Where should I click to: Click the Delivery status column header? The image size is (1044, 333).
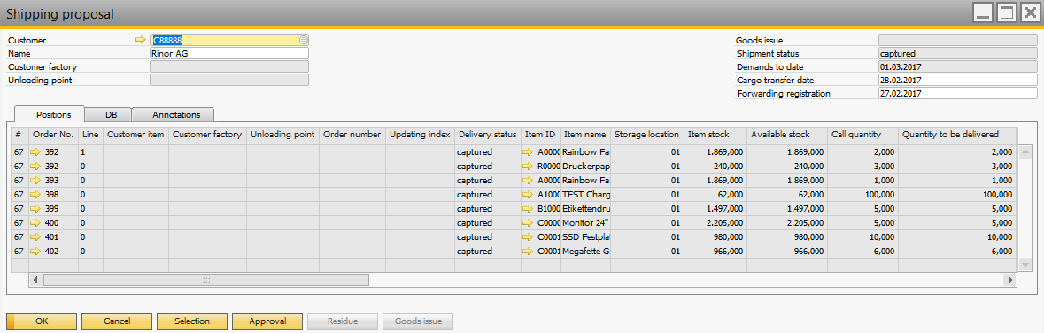(x=487, y=135)
